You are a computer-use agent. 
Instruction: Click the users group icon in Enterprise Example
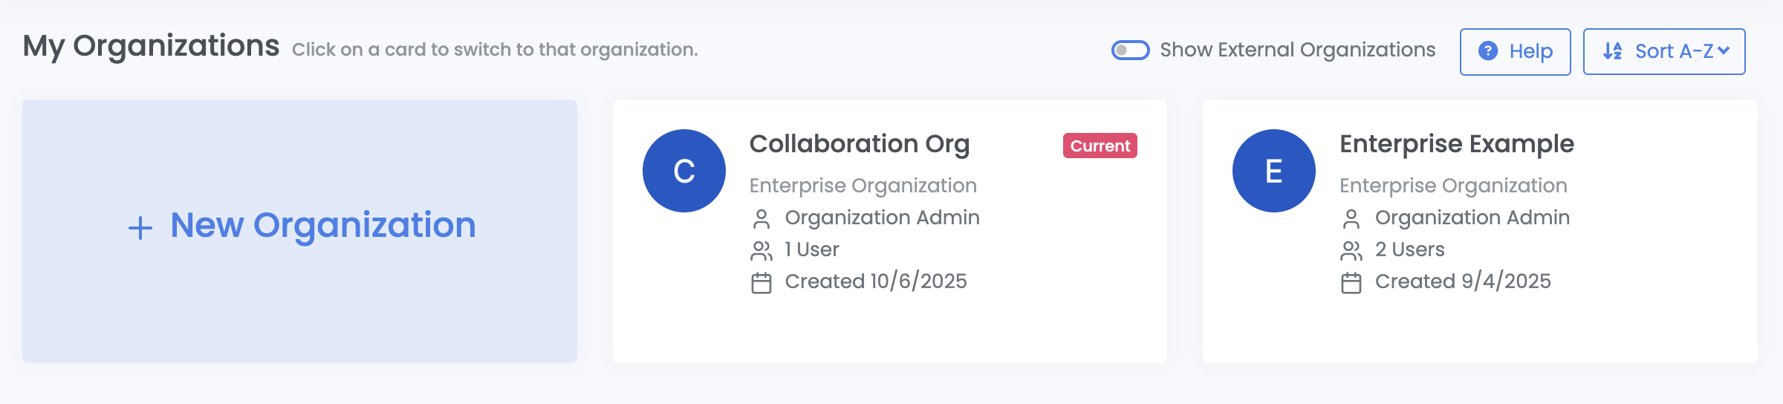[1351, 251]
